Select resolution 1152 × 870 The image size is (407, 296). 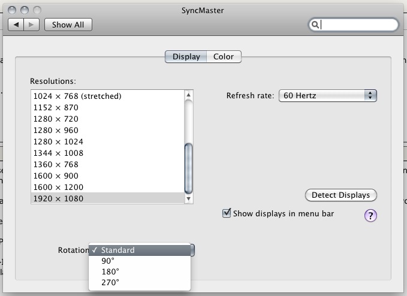point(107,108)
